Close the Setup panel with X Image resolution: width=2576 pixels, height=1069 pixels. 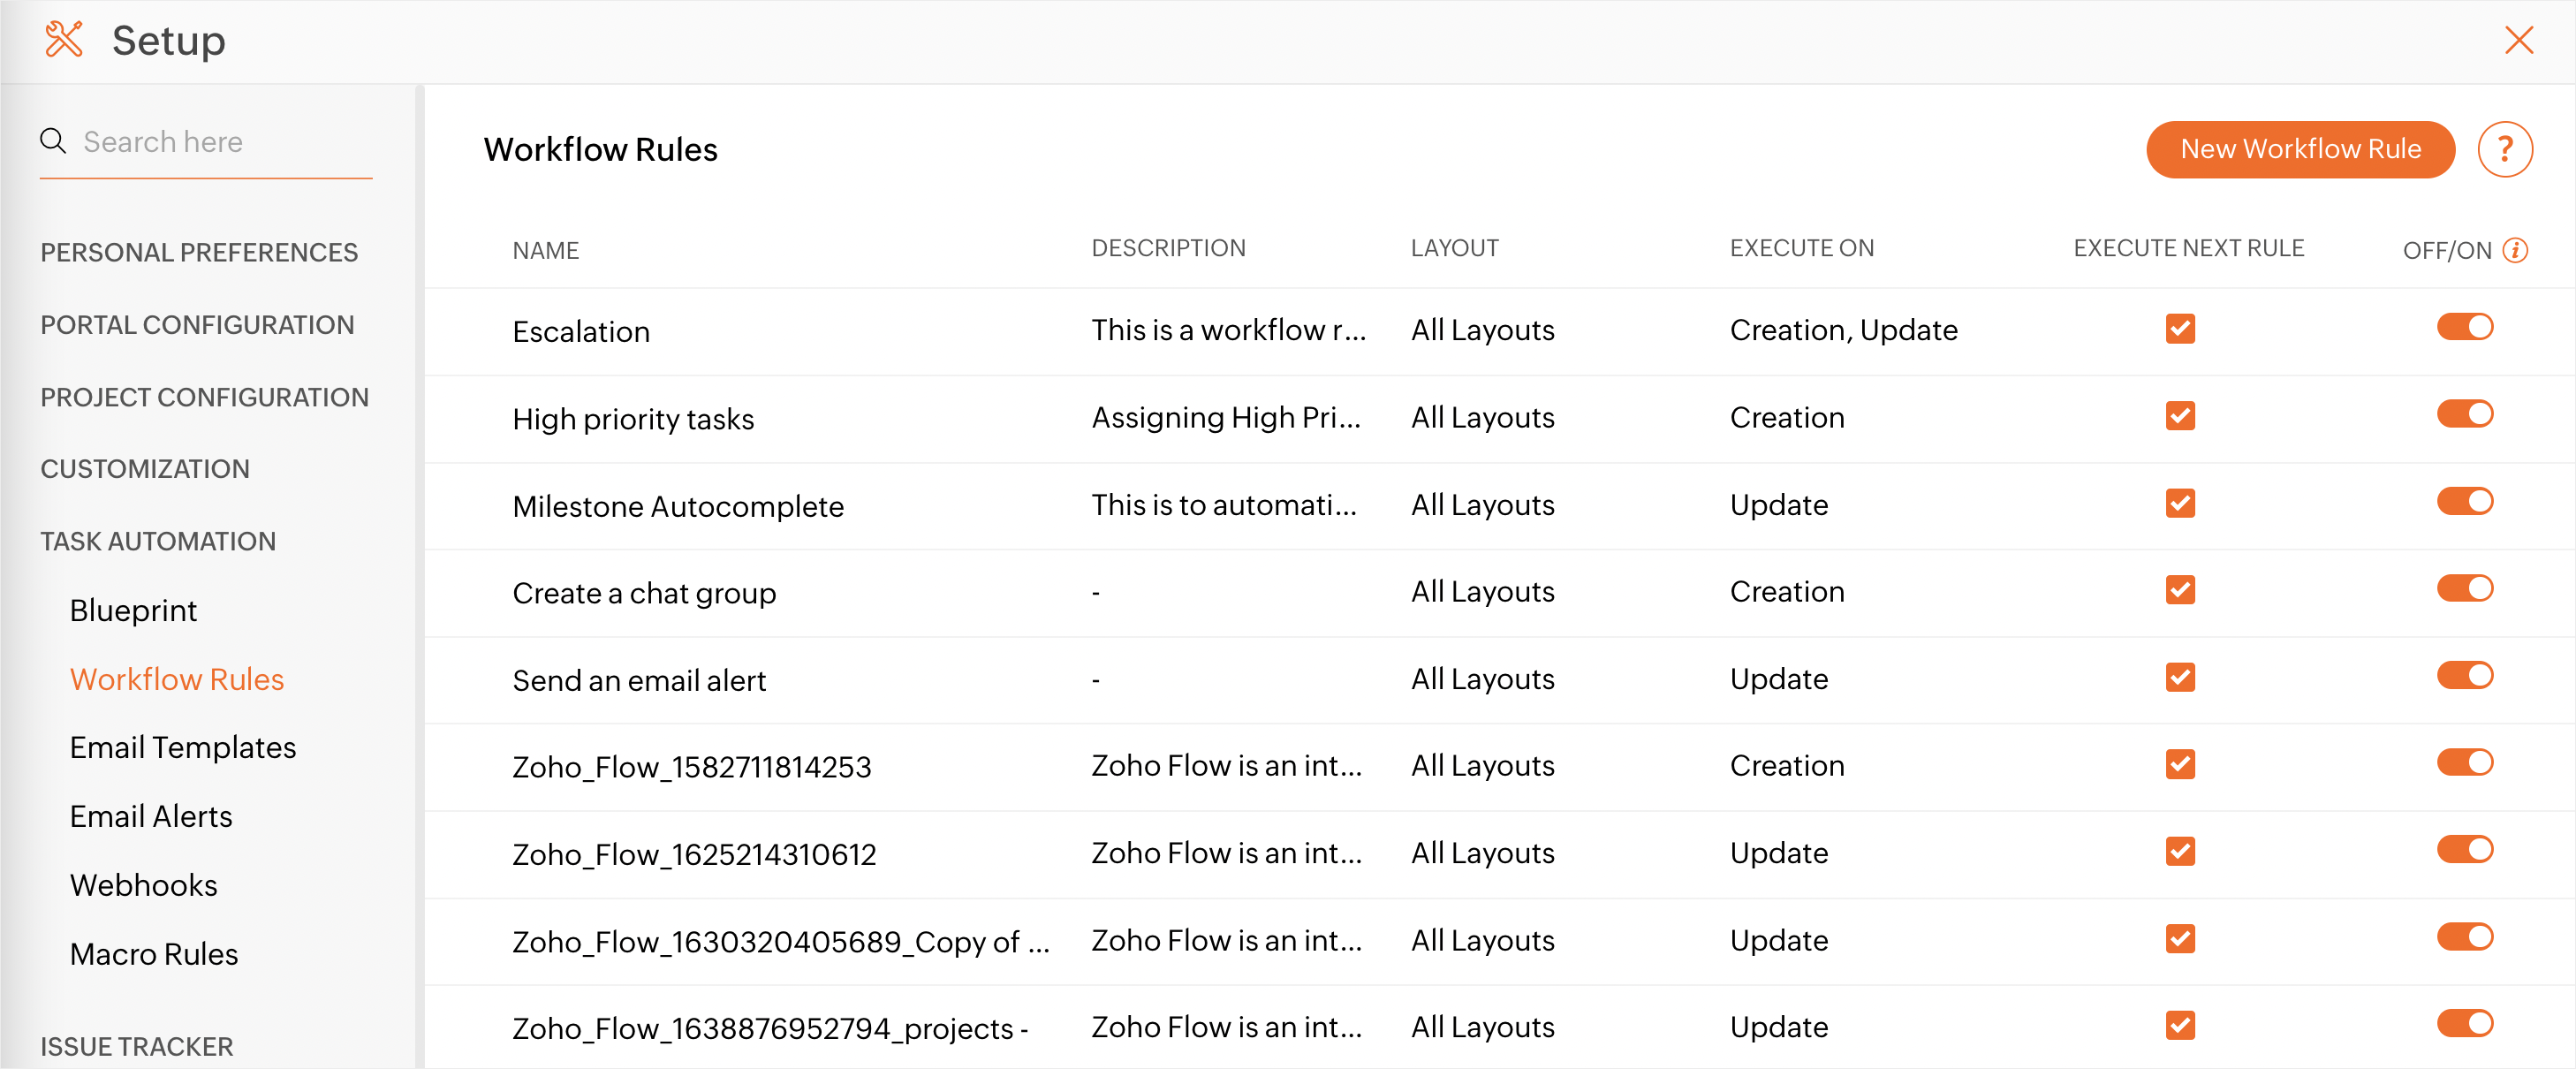pyautogui.click(x=2519, y=40)
